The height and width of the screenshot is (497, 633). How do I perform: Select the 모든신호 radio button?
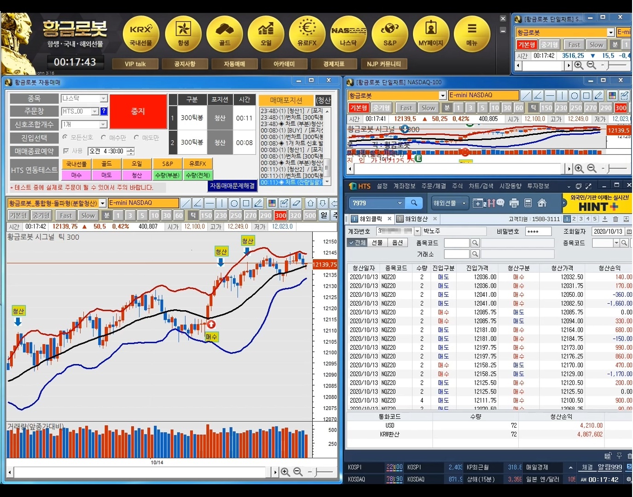click(x=65, y=137)
